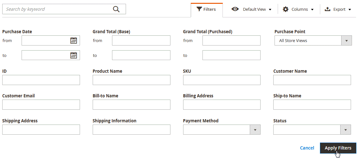Click the Apply Filters button
Viewport: 358px width, 159px height.
coord(338,148)
